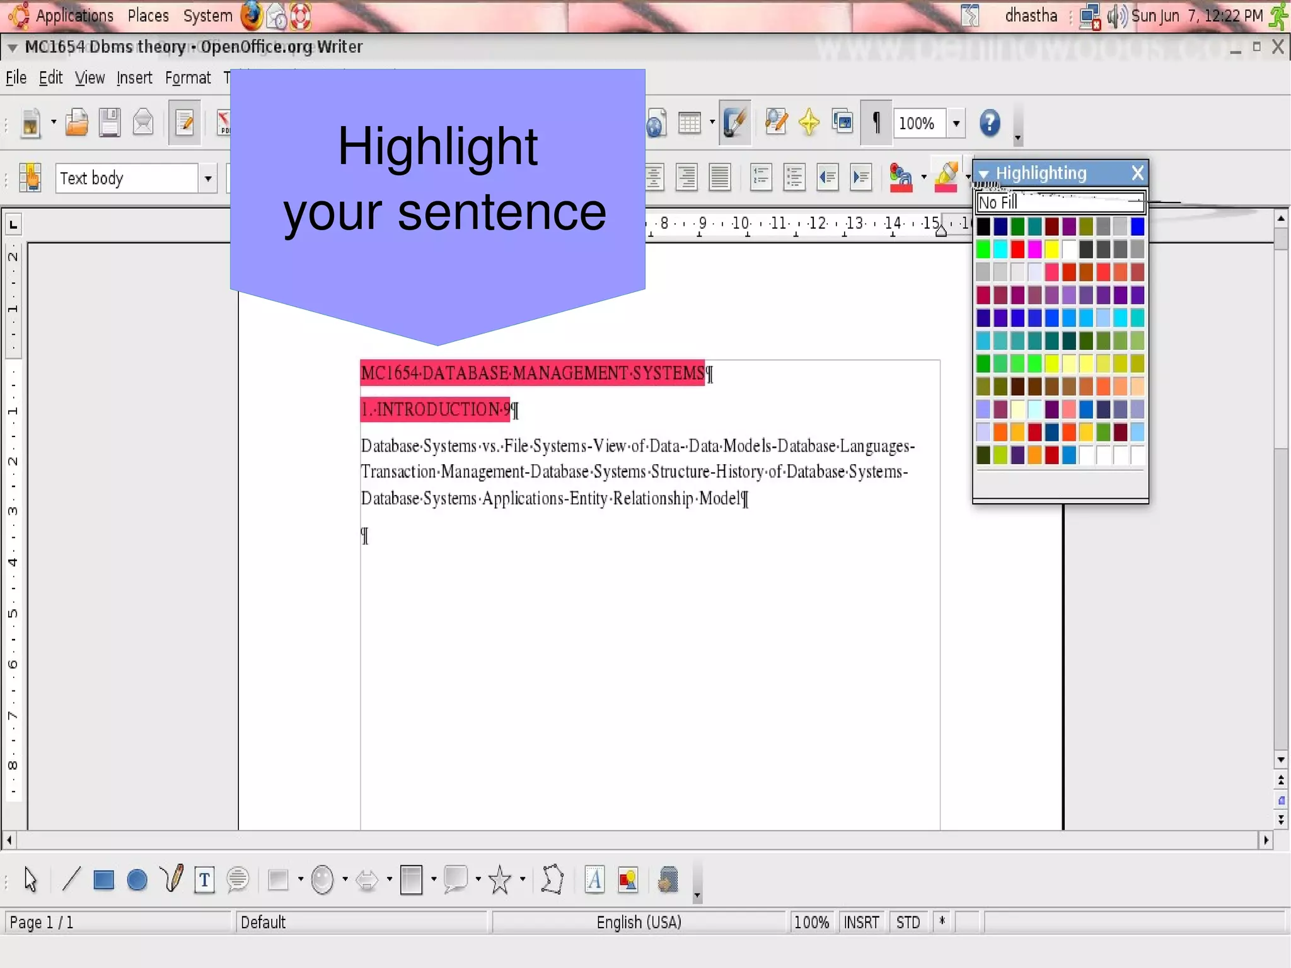This screenshot has height=968, width=1291.
Task: Open the Ubuntu Applications menu
Action: 74,15
